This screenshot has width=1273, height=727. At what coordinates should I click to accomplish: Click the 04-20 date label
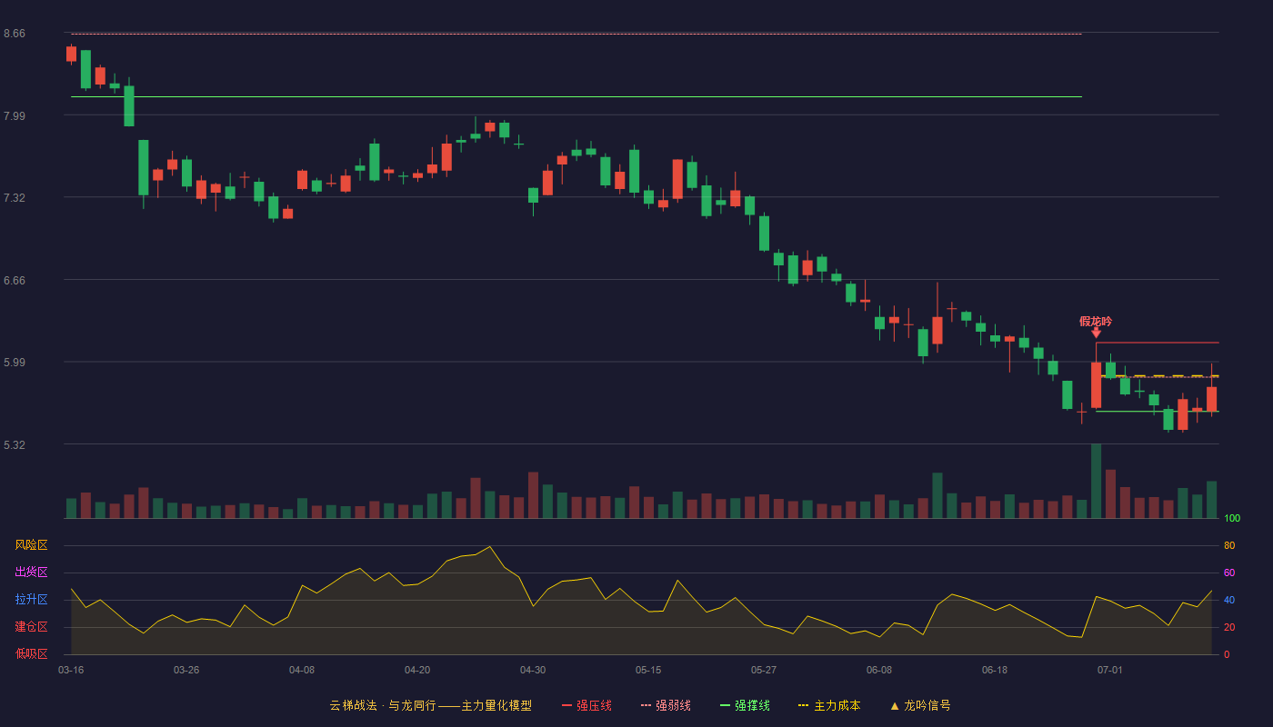417,670
